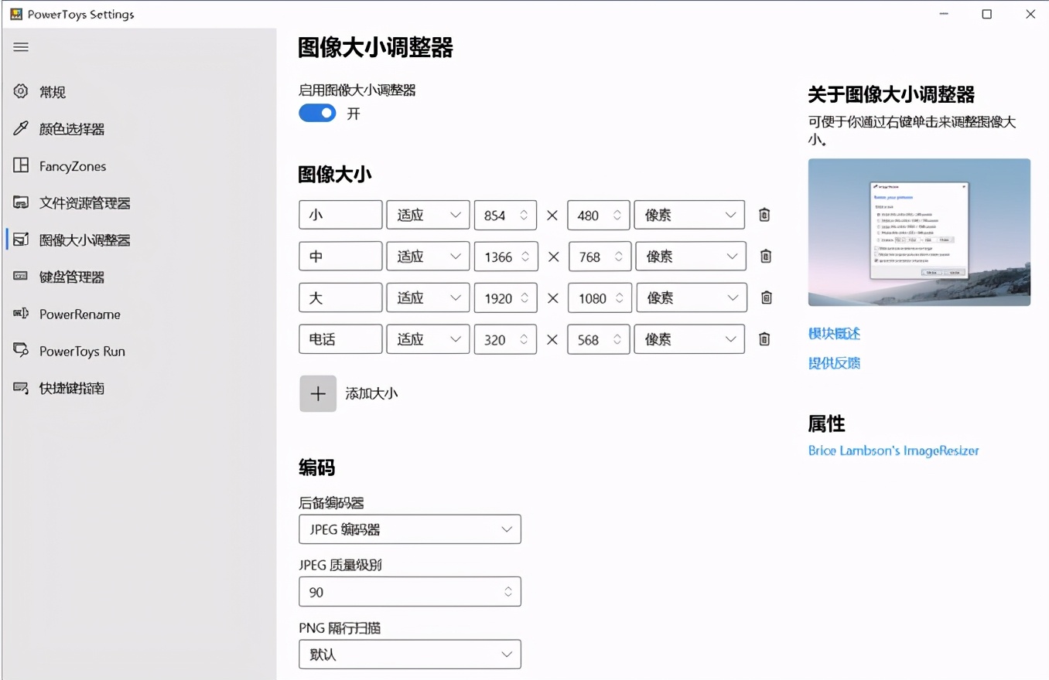Open the 像素 unit dropdown for 小
This screenshot has width=1049, height=680.
pyautogui.click(x=689, y=215)
